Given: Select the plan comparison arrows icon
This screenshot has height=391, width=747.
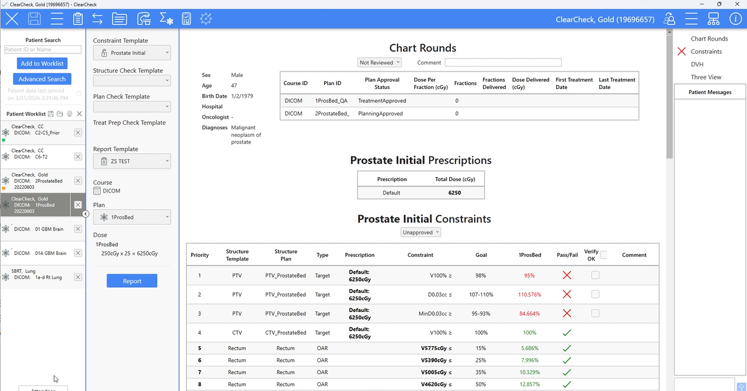Looking at the screenshot, I should 97,19.
